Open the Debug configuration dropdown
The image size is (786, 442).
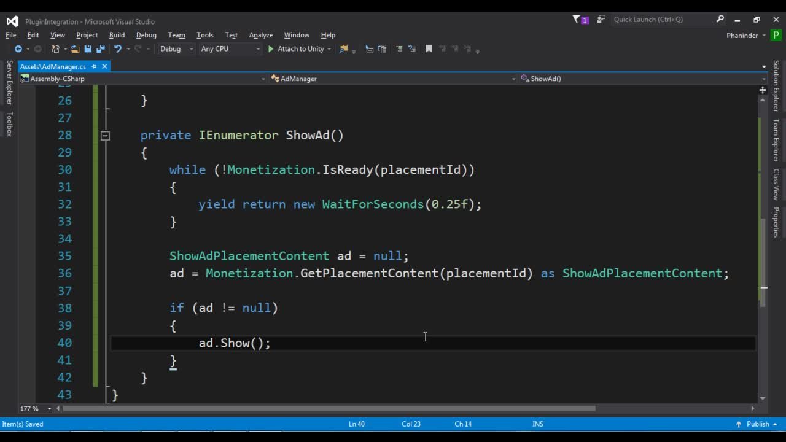(176, 49)
